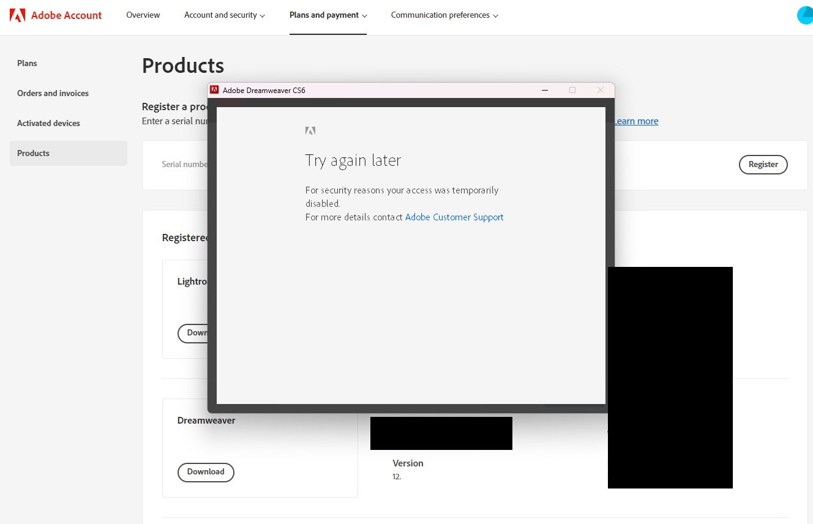
Task: Click the Adobe mark inside the error dialog
Action: [x=310, y=130]
